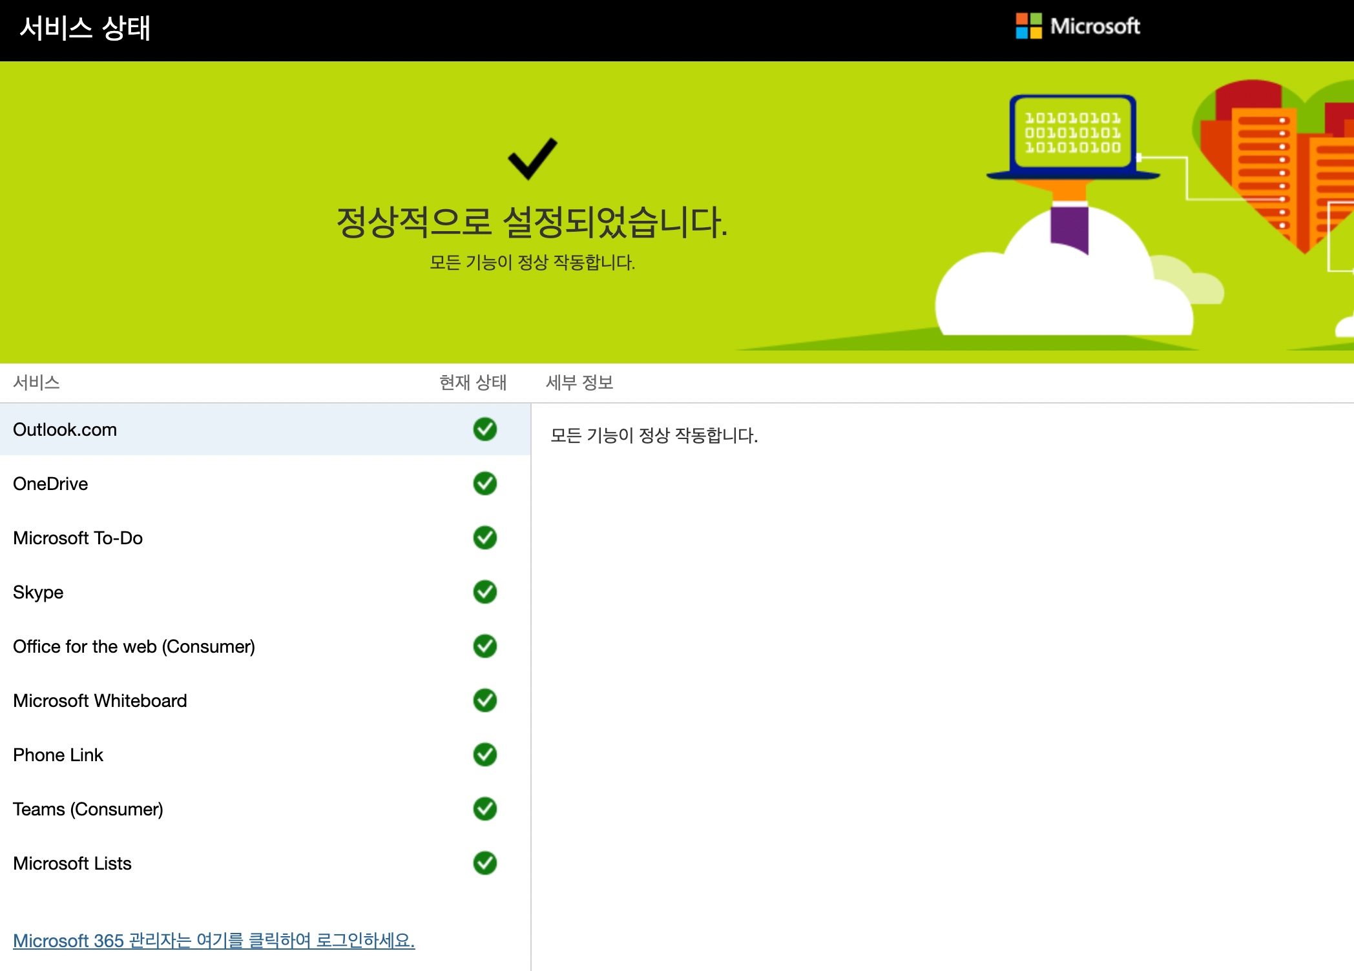Viewport: 1354px width, 971px height.
Task: Click the 서비스 column header
Action: click(36, 382)
